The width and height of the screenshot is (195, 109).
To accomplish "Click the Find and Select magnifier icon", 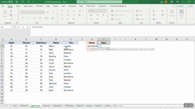I will tap(162, 15).
